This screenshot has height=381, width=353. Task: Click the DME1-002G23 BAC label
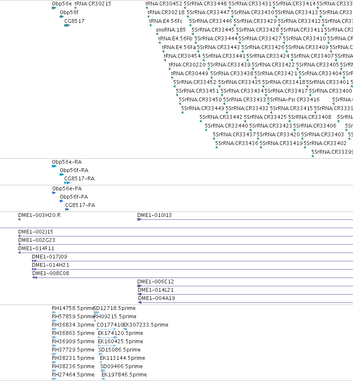[37, 240]
